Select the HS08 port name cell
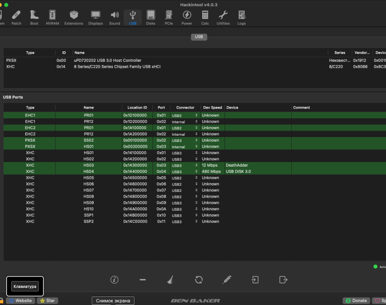Screen dimensions: 386x305 coord(89,196)
